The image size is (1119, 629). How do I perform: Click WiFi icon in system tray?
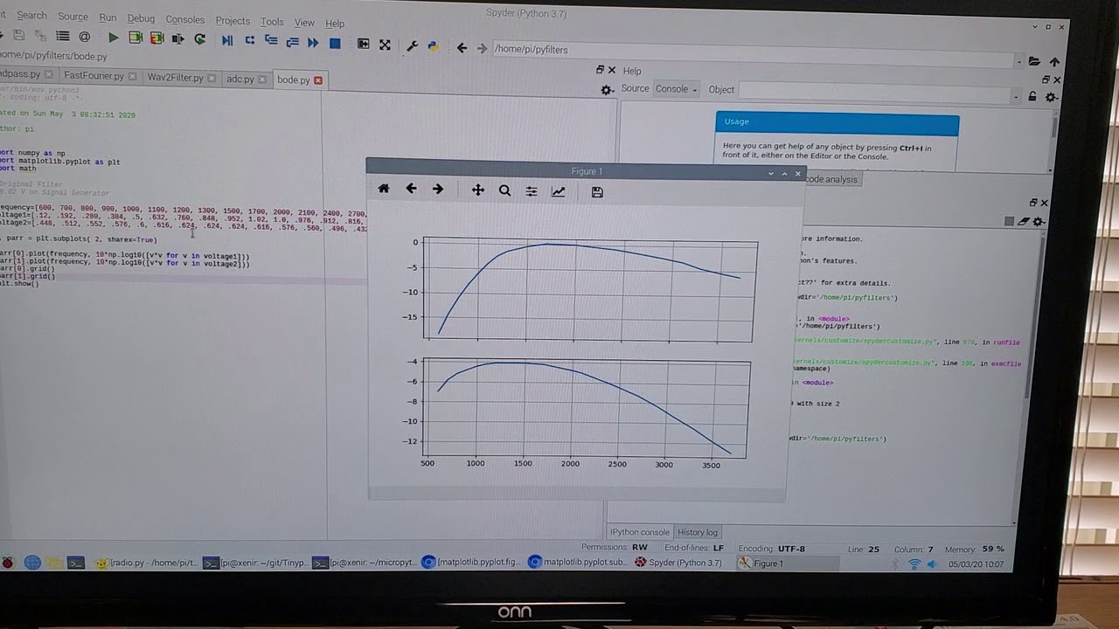(914, 564)
